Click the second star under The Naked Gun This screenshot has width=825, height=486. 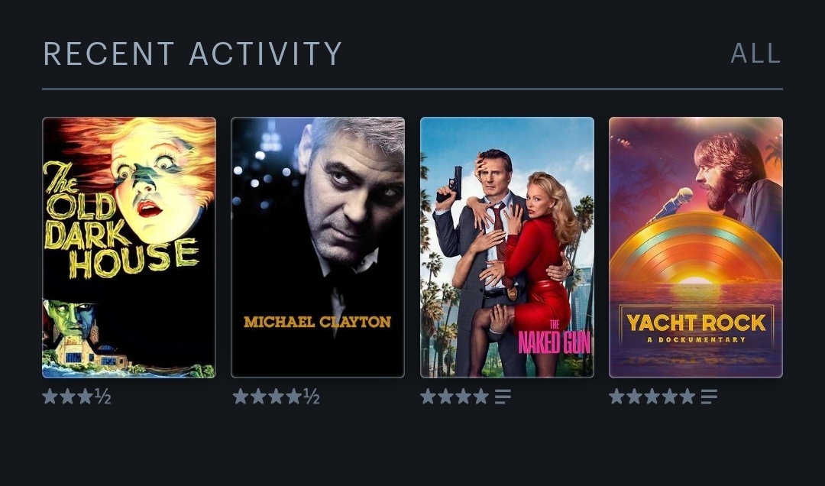(445, 397)
